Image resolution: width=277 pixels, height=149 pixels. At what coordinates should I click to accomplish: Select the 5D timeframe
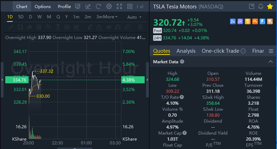21,17
